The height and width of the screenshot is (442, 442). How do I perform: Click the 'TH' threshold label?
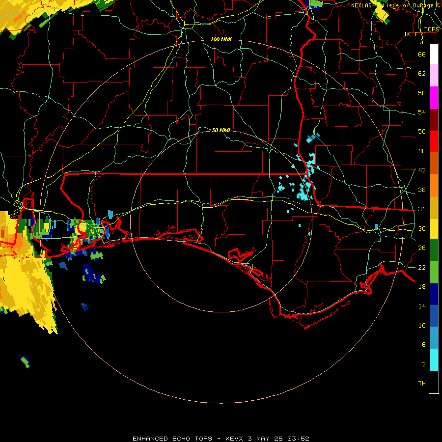click(422, 384)
